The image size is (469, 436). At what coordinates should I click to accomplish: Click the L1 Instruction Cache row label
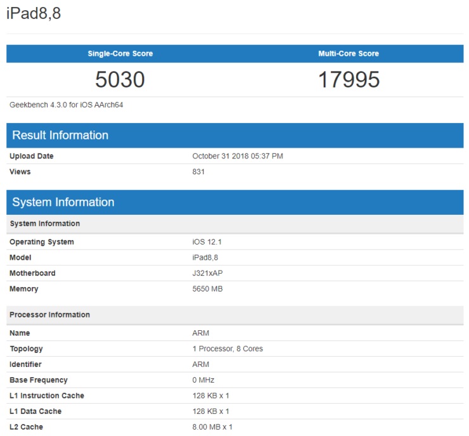coord(47,396)
